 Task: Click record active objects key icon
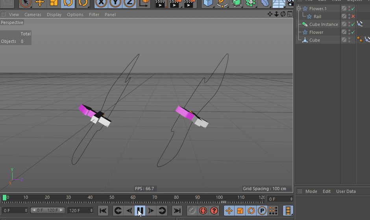pyautogui.click(x=192, y=211)
